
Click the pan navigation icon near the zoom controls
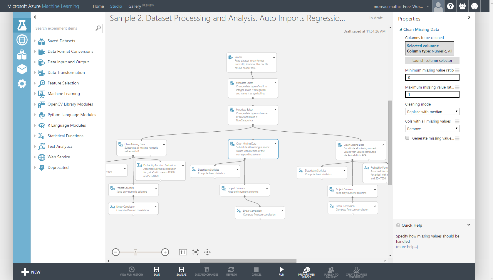pyautogui.click(x=207, y=252)
